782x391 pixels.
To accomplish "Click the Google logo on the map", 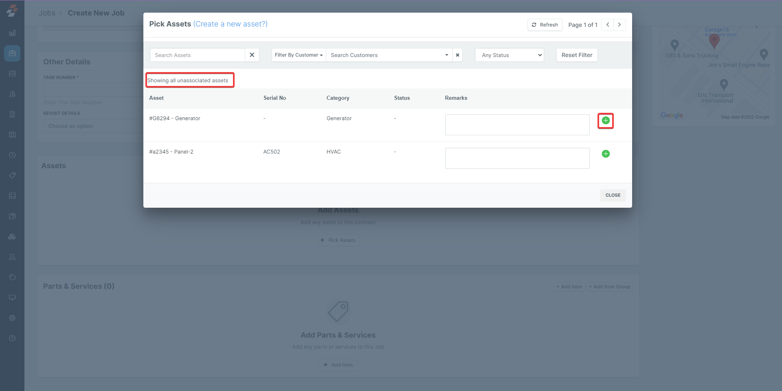I will 672,115.
